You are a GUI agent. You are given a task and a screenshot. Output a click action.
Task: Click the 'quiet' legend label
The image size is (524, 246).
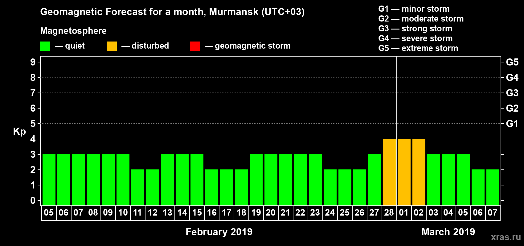point(75,46)
